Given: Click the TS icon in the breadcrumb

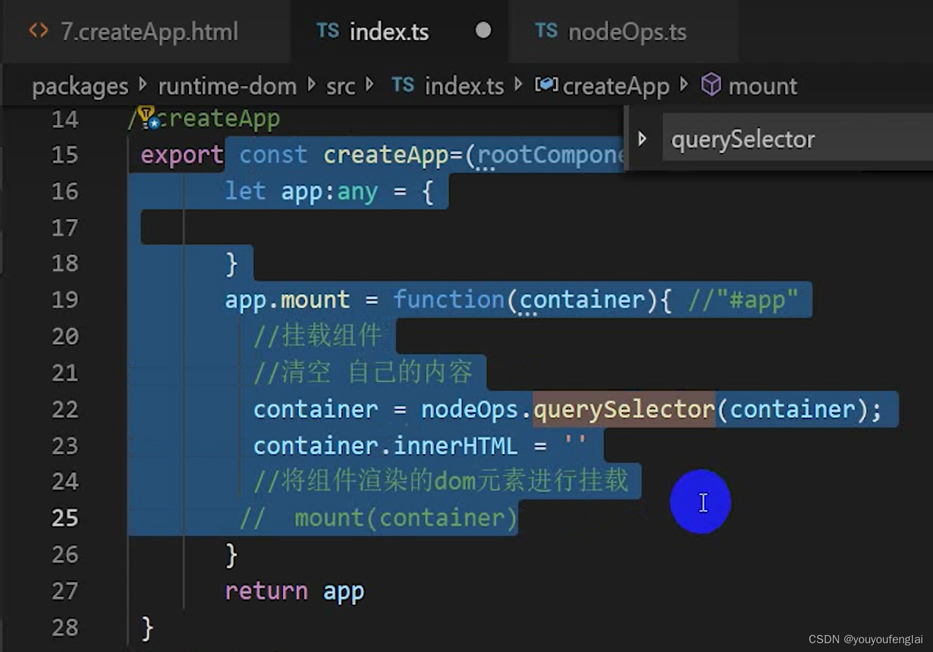Looking at the screenshot, I should click(403, 85).
